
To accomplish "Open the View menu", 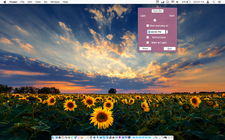I will tap(38, 2).
